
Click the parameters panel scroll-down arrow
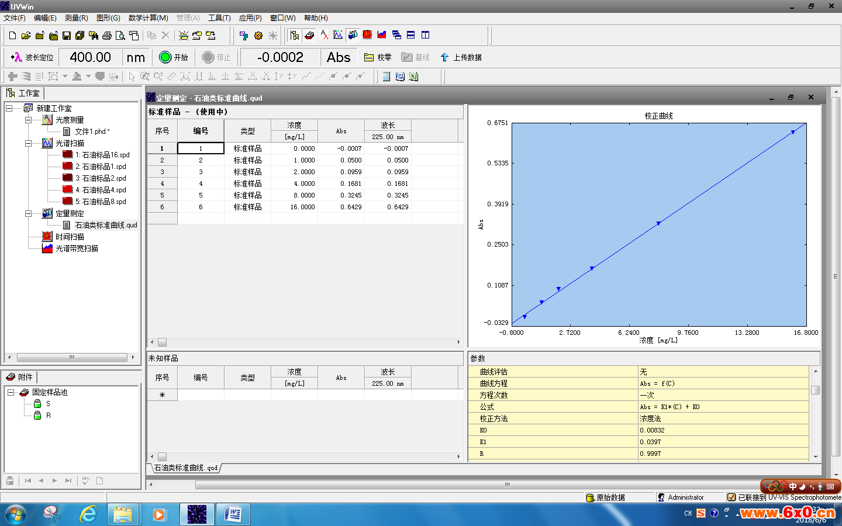pyautogui.click(x=816, y=456)
